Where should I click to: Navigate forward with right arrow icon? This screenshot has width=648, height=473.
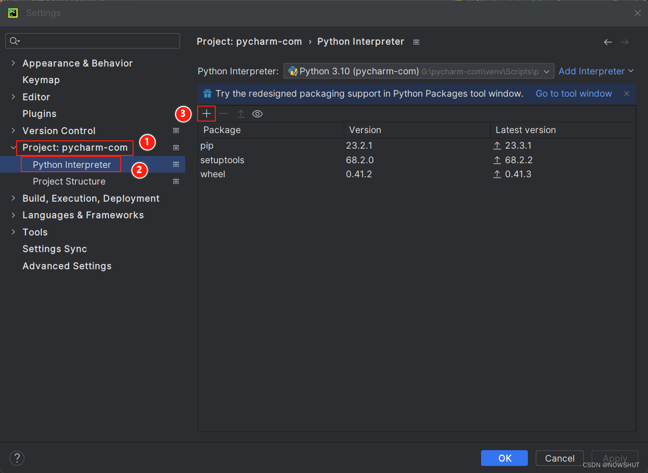pos(625,42)
